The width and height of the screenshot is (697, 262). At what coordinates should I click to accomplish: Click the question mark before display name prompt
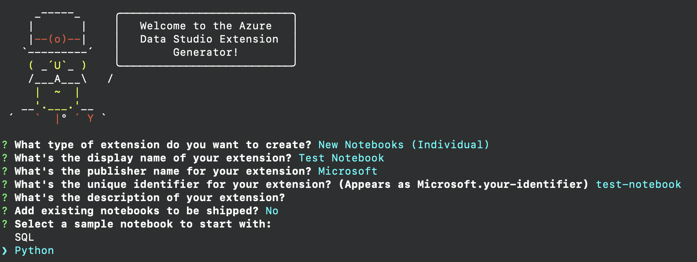coord(5,158)
